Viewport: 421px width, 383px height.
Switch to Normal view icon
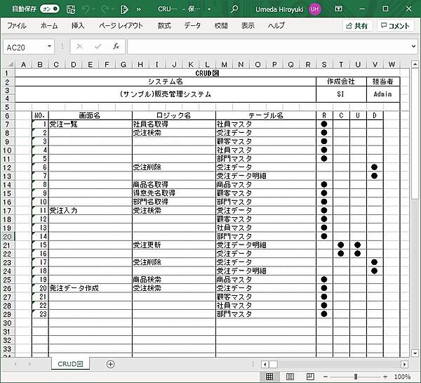coord(269,377)
